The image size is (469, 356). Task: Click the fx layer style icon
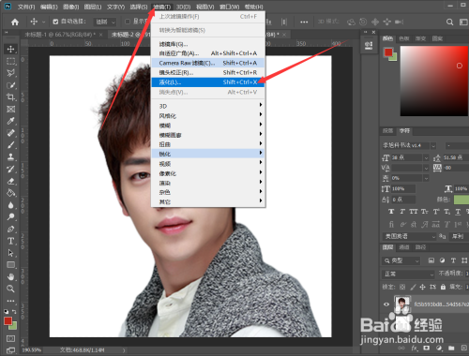[415, 348]
